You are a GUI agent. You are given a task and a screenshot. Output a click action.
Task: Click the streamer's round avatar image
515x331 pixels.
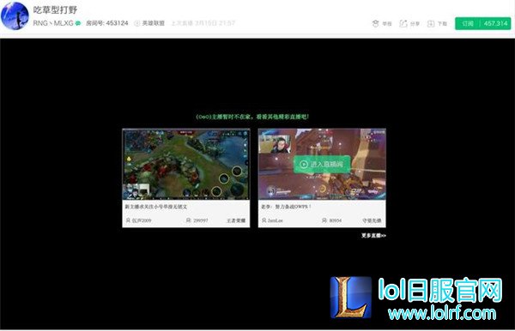point(15,15)
